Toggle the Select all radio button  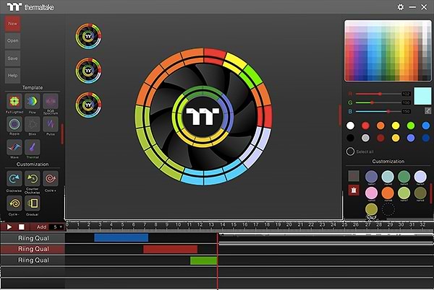coord(351,151)
